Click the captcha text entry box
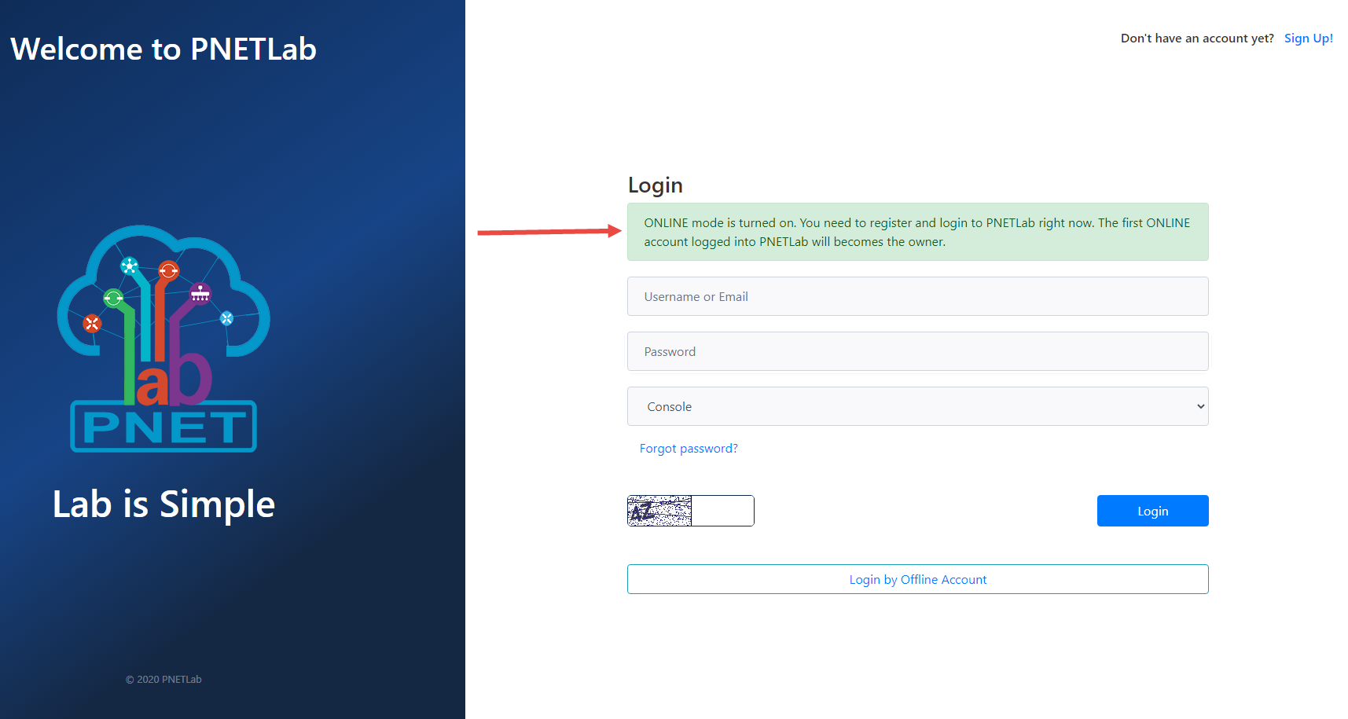This screenshot has width=1348, height=719. (x=722, y=511)
